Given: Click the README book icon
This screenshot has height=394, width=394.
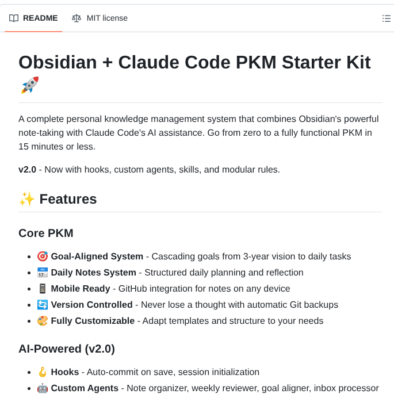Looking at the screenshot, I should tap(14, 18).
